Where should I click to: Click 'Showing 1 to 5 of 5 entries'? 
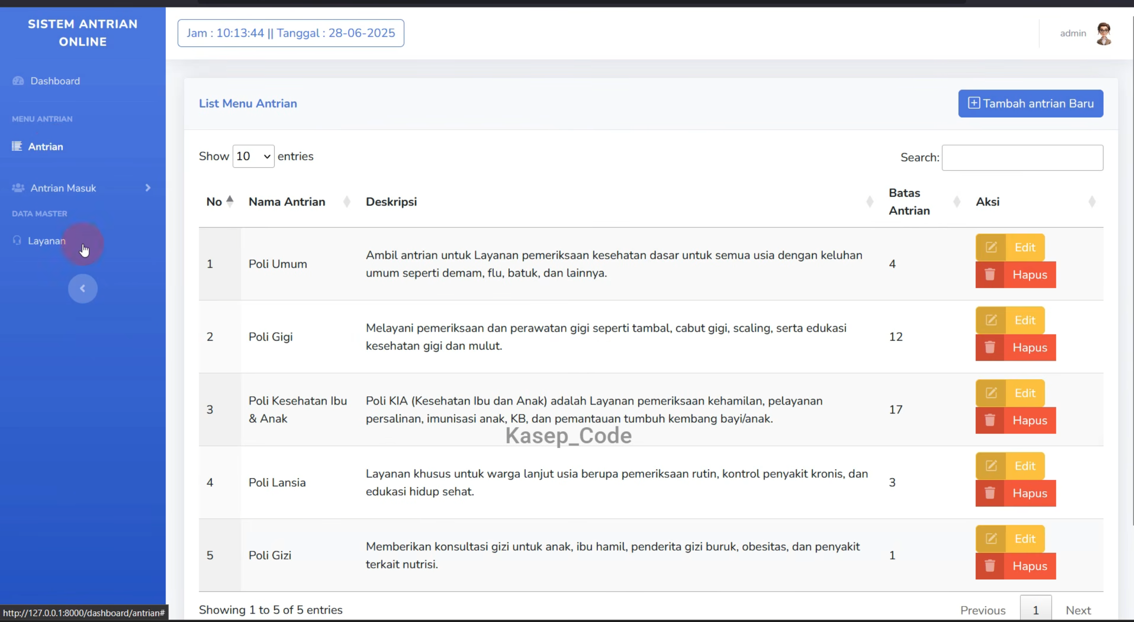click(271, 610)
